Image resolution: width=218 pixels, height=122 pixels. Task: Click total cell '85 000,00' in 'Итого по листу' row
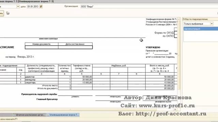tap(160, 85)
